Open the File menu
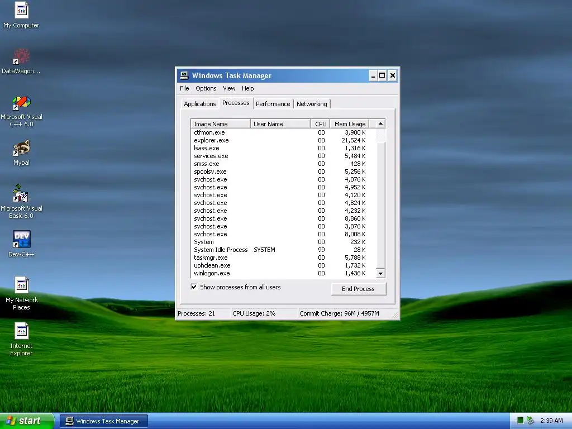This screenshot has height=429, width=572. [184, 88]
